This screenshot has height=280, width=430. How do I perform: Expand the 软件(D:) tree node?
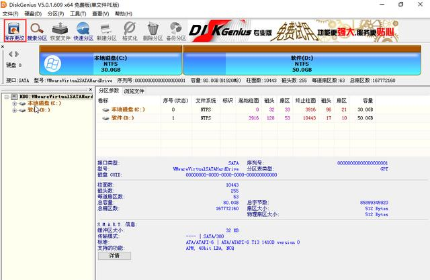pos(14,110)
